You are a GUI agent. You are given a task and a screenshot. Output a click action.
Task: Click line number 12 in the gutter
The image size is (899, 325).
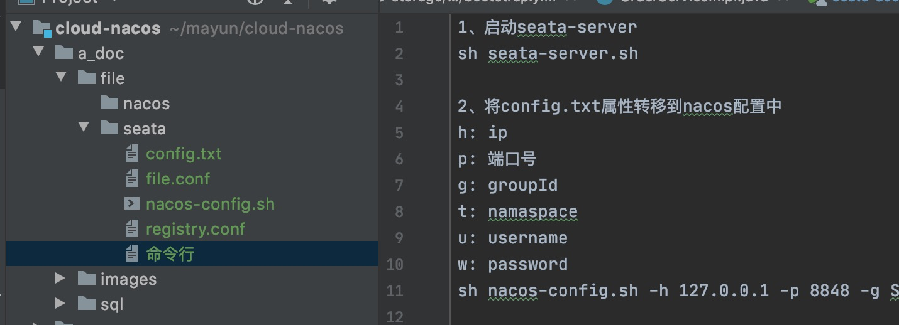point(395,317)
